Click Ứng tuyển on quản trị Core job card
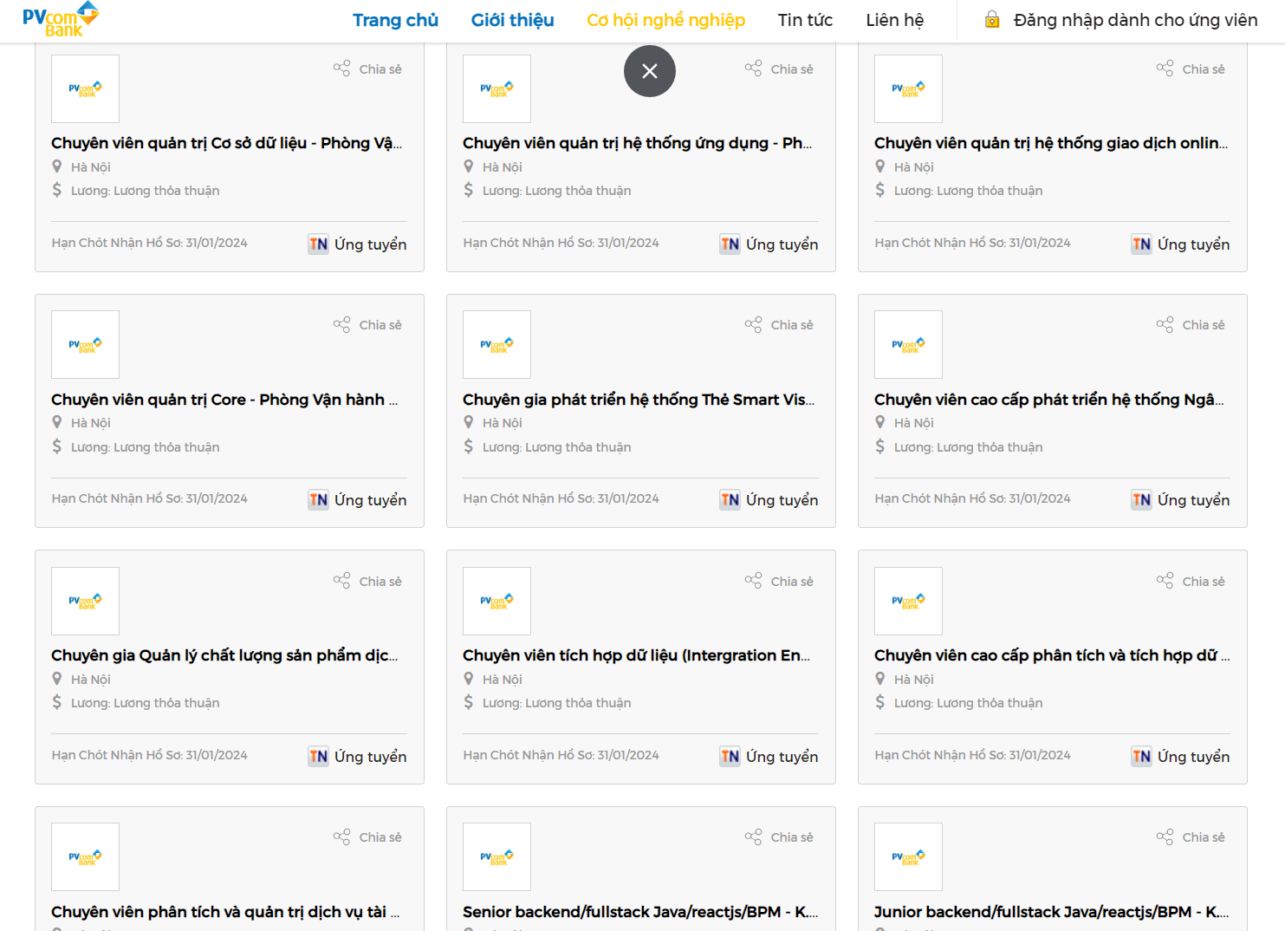The height and width of the screenshot is (931, 1285). tap(370, 500)
